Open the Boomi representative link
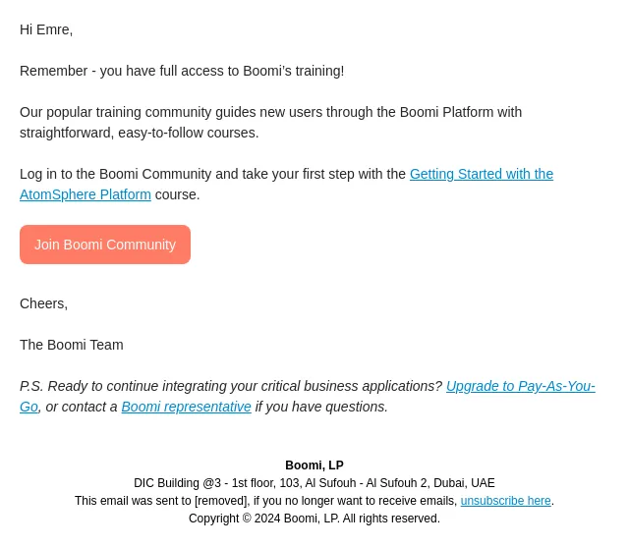 pyautogui.click(x=186, y=407)
